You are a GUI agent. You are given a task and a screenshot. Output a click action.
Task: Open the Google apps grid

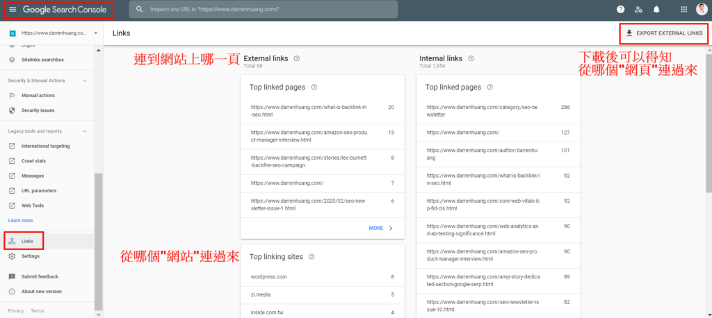pyautogui.click(x=684, y=9)
